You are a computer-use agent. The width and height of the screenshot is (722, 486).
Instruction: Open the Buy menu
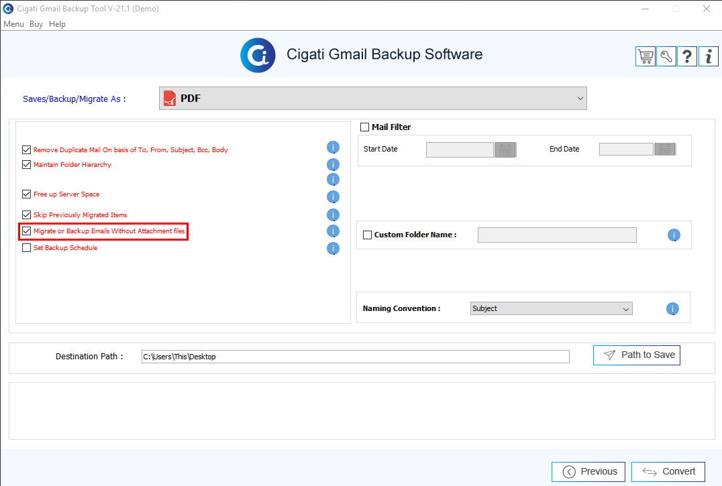point(36,24)
